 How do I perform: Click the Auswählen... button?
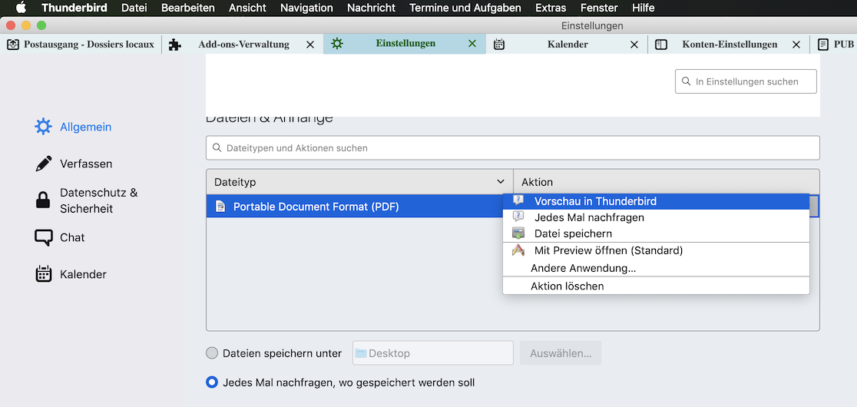tap(561, 353)
